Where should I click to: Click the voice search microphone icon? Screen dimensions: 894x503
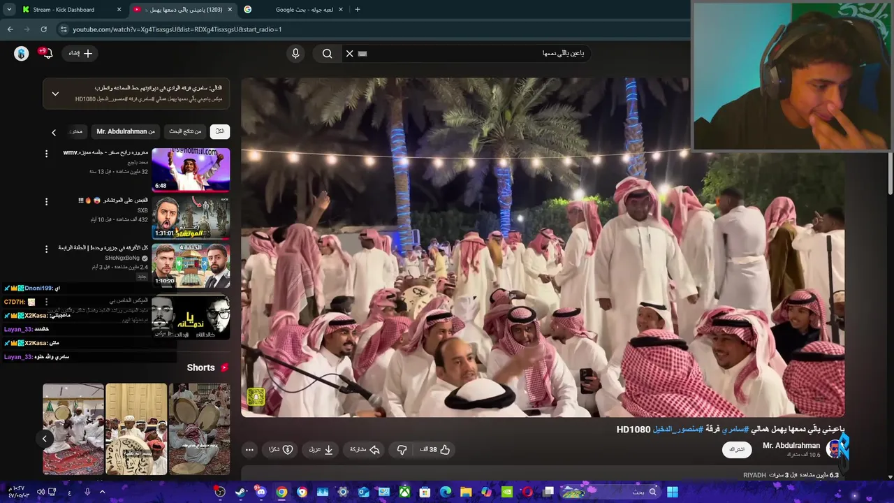click(x=295, y=54)
